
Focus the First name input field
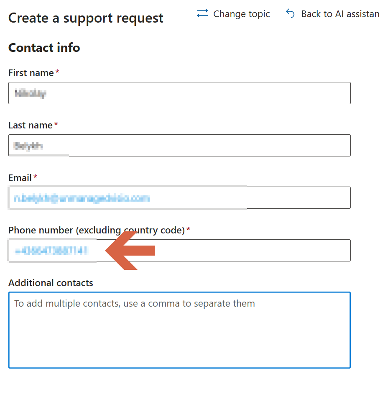(179, 93)
